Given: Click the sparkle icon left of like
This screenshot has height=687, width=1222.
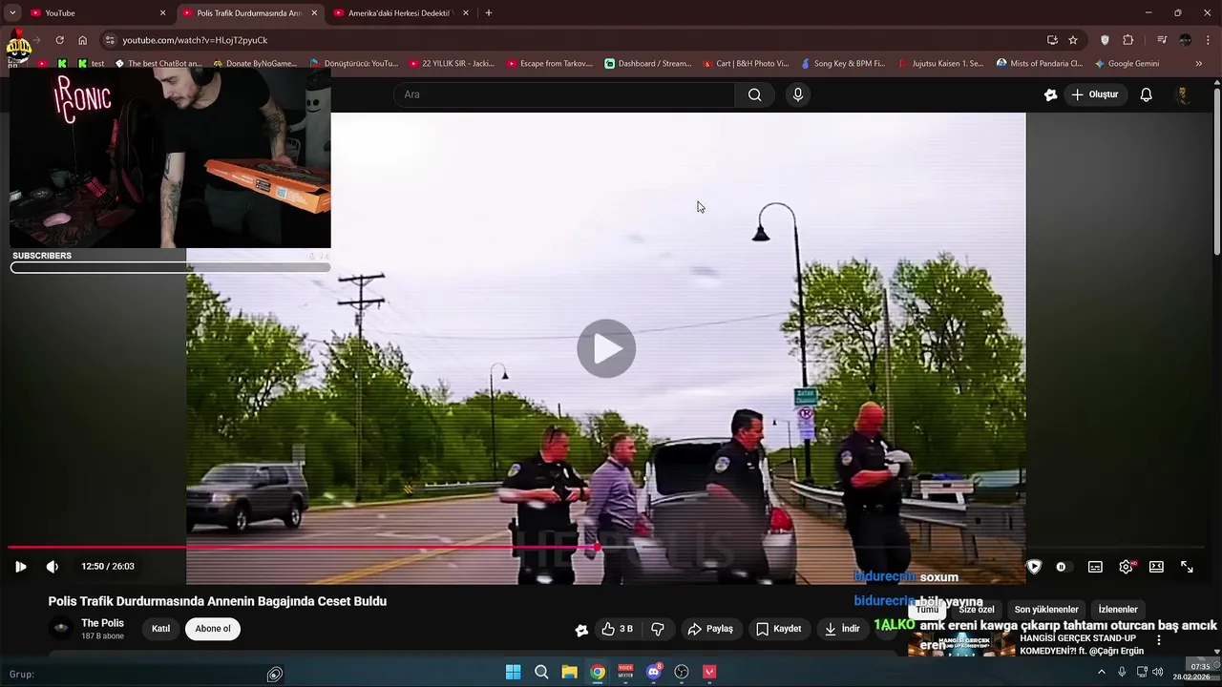Looking at the screenshot, I should (581, 630).
